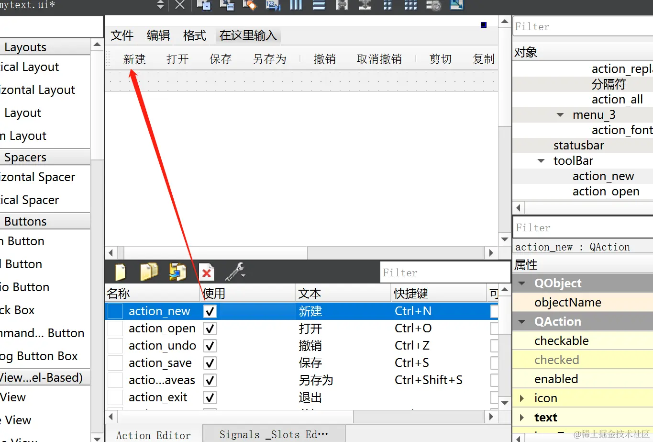Click the Layouts category header
Screen dimensions: 653x442
click(45, 47)
